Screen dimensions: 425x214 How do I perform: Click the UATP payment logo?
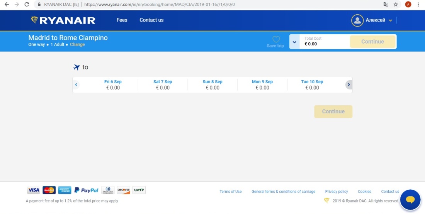coord(139,190)
